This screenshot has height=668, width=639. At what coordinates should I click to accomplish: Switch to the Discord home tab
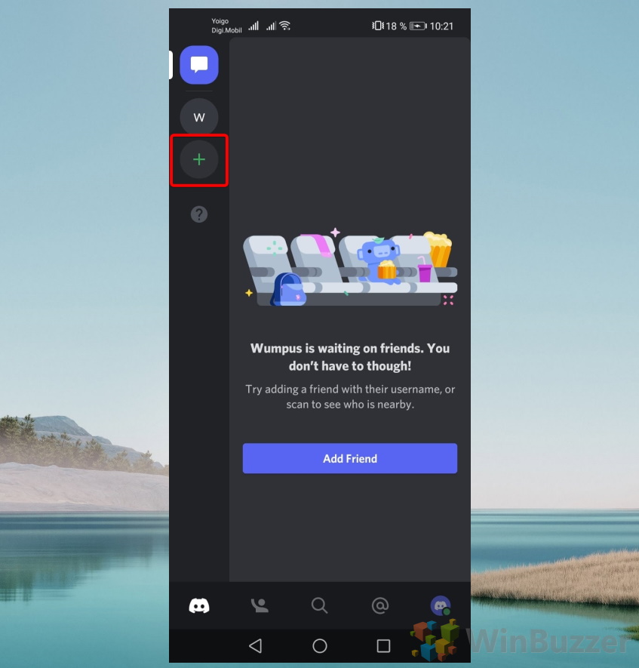[199, 605]
